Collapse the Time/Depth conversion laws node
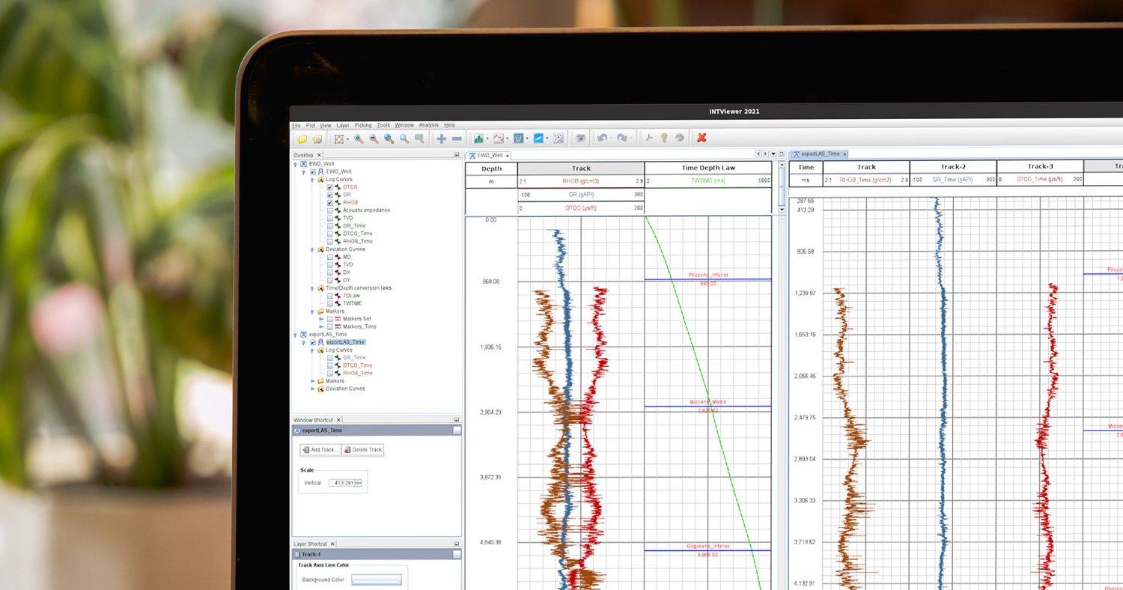The width and height of the screenshot is (1123, 590). point(312,288)
